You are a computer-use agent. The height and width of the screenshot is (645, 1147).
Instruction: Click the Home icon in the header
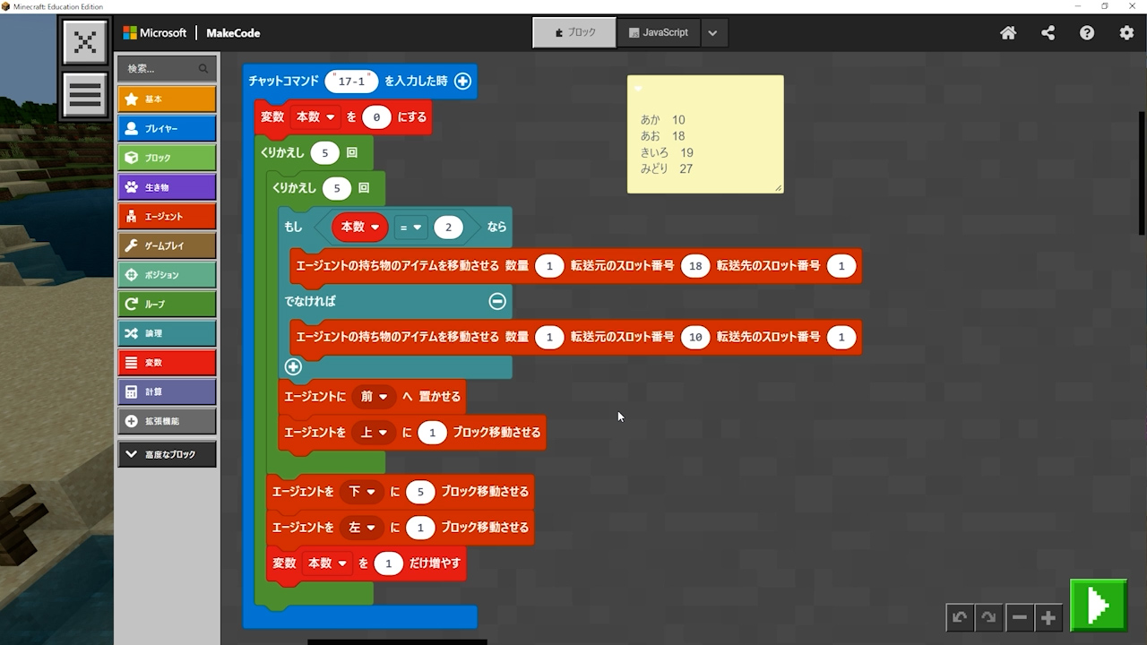pyautogui.click(x=1008, y=33)
